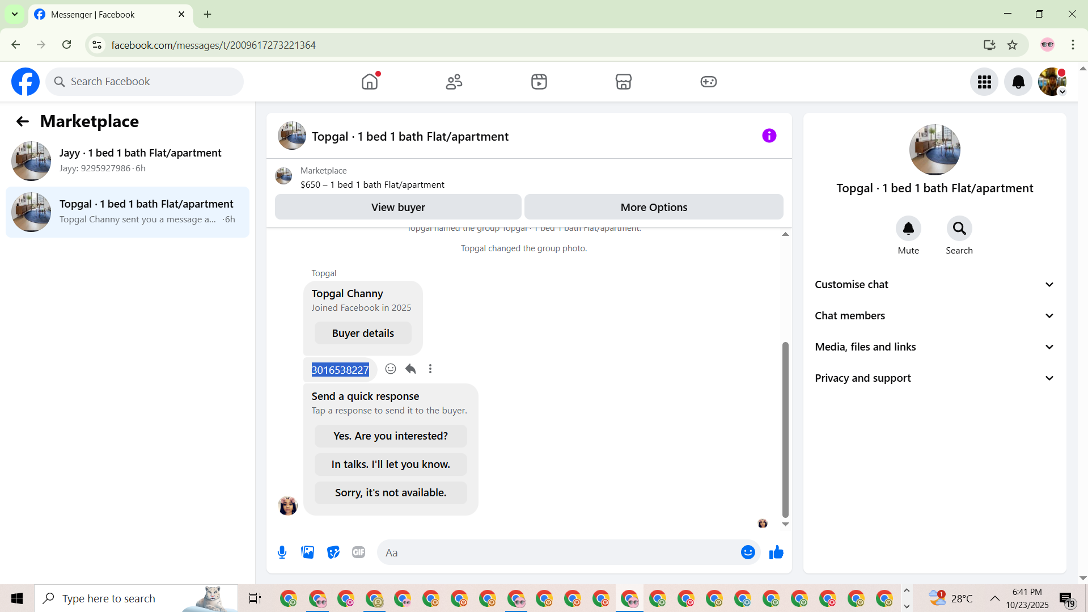
Task: Open Jayy conversation in Marketplace list
Action: (x=128, y=161)
